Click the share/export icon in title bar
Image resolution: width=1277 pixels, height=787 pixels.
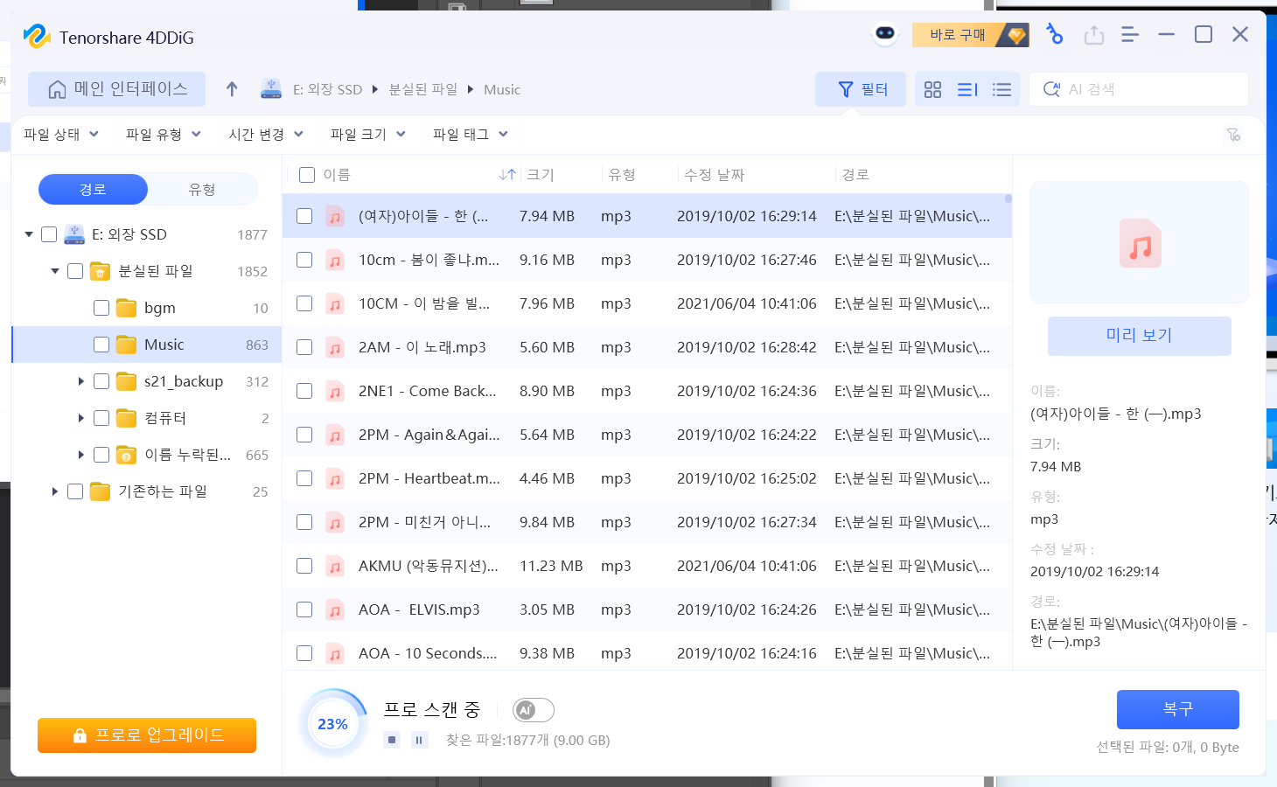coord(1093,35)
